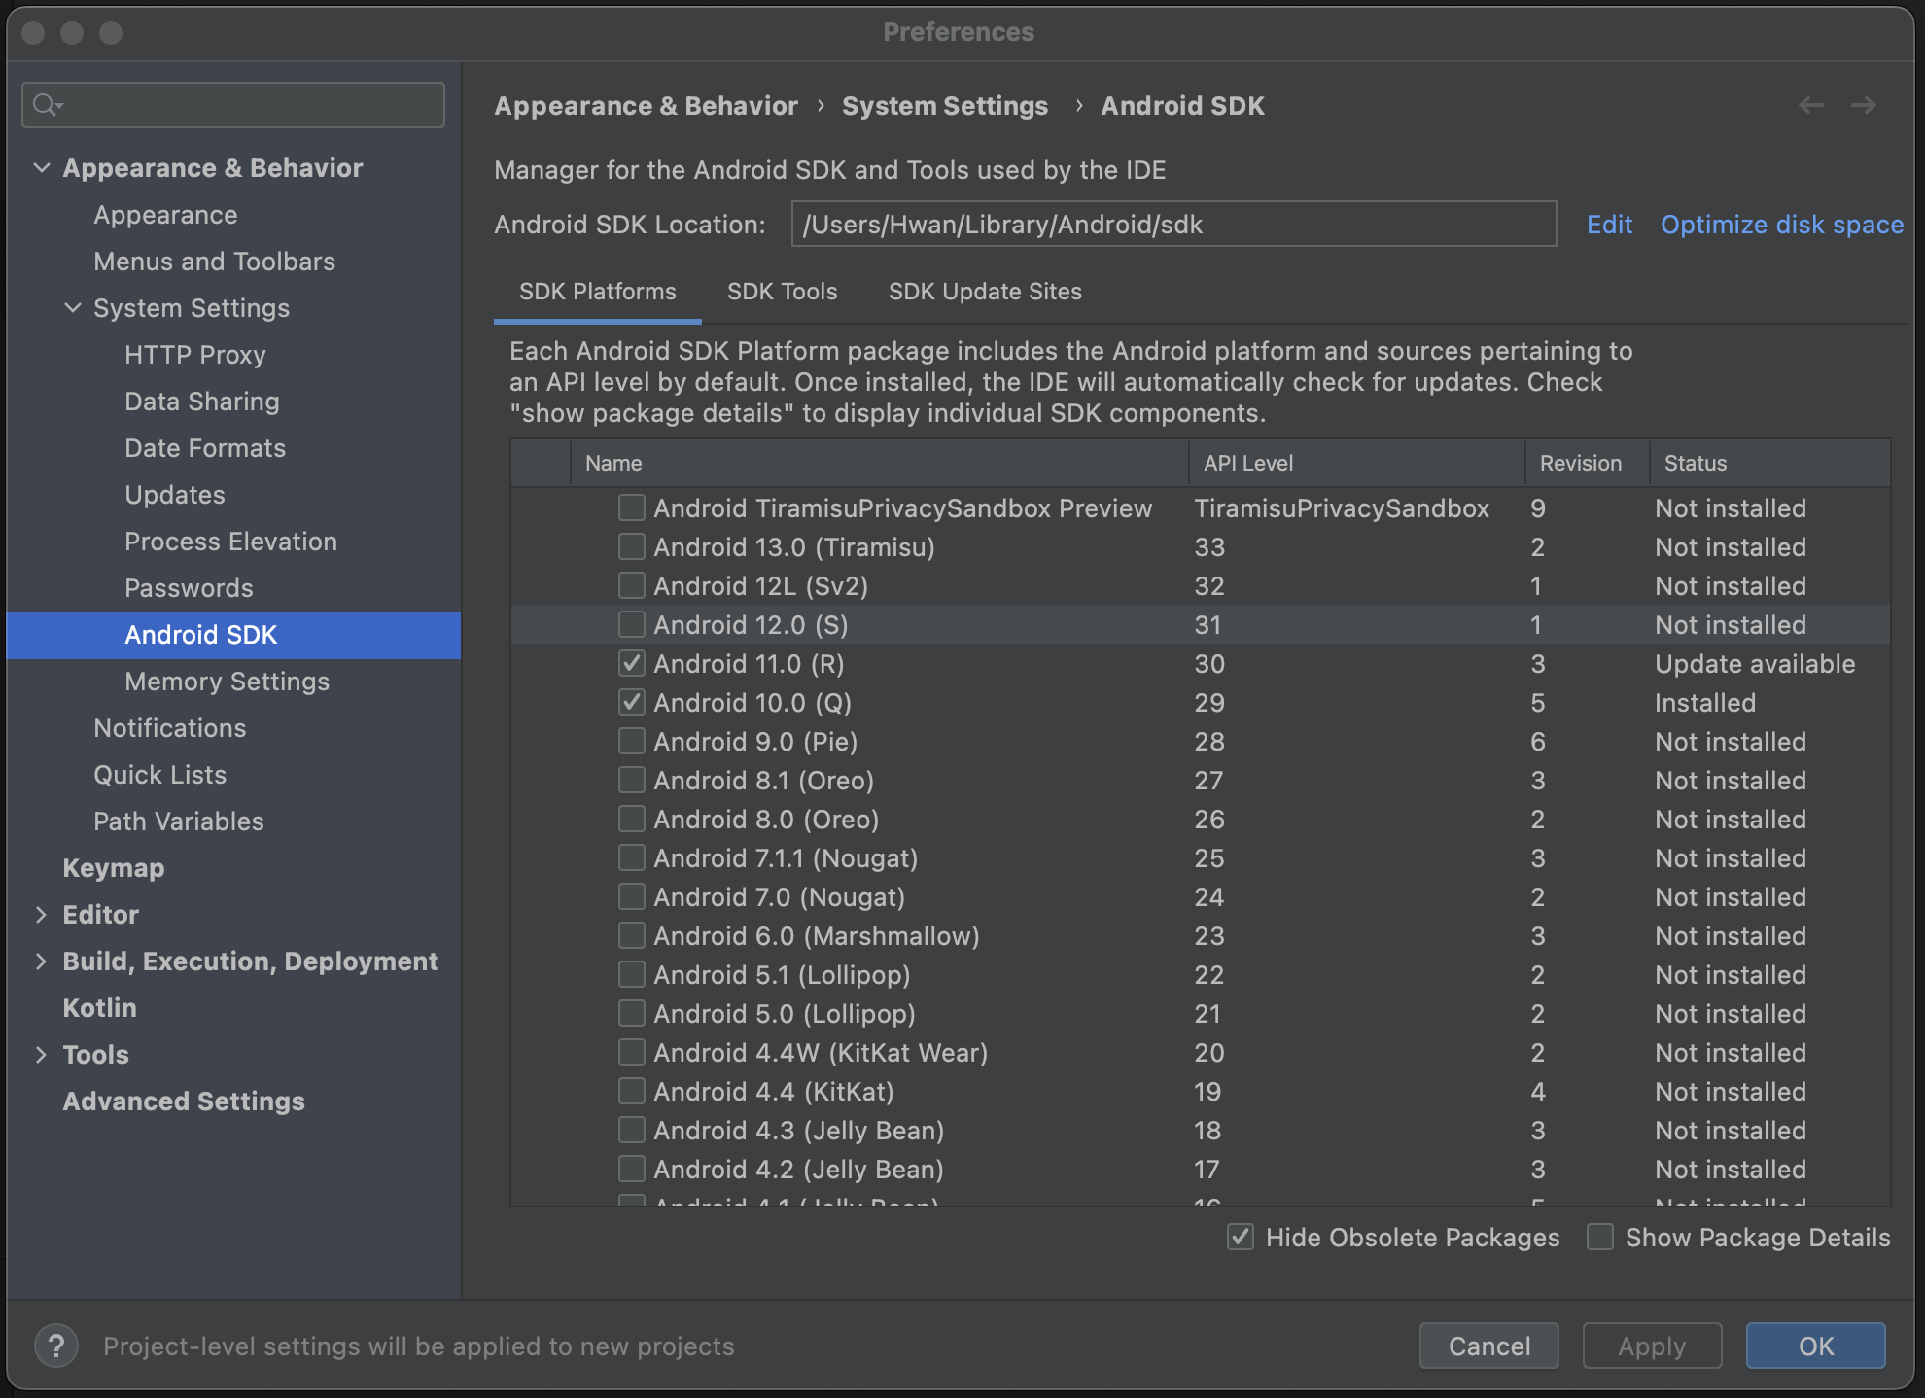Screen dimensions: 1925x1398
Task: Toggle Hide Obsolete Packages checkbox
Action: pyautogui.click(x=1241, y=1237)
